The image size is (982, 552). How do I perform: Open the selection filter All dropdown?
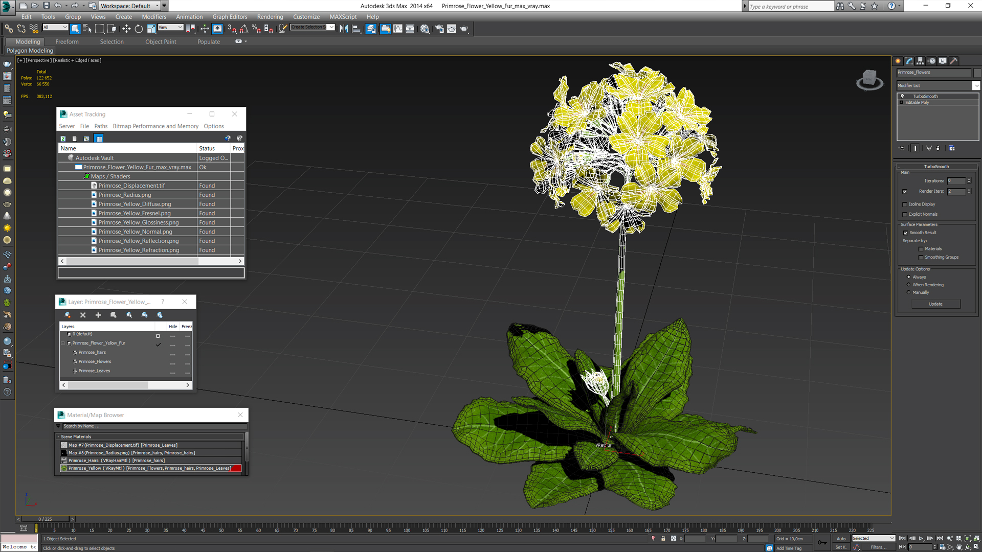pyautogui.click(x=55, y=27)
